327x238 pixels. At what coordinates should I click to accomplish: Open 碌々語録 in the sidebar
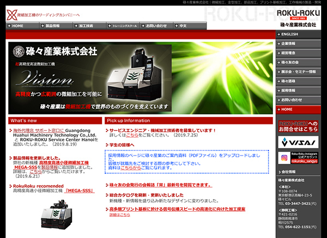(298, 81)
